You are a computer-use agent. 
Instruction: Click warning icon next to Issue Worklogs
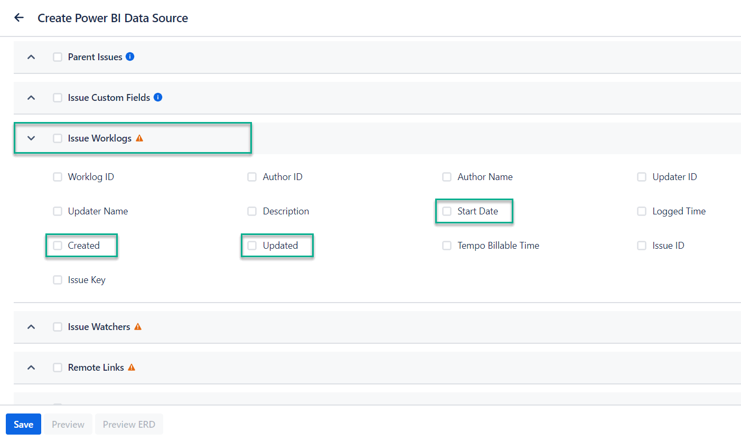139,138
